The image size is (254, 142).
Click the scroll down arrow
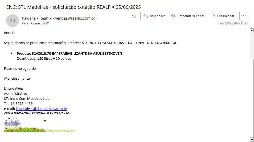tap(251, 140)
